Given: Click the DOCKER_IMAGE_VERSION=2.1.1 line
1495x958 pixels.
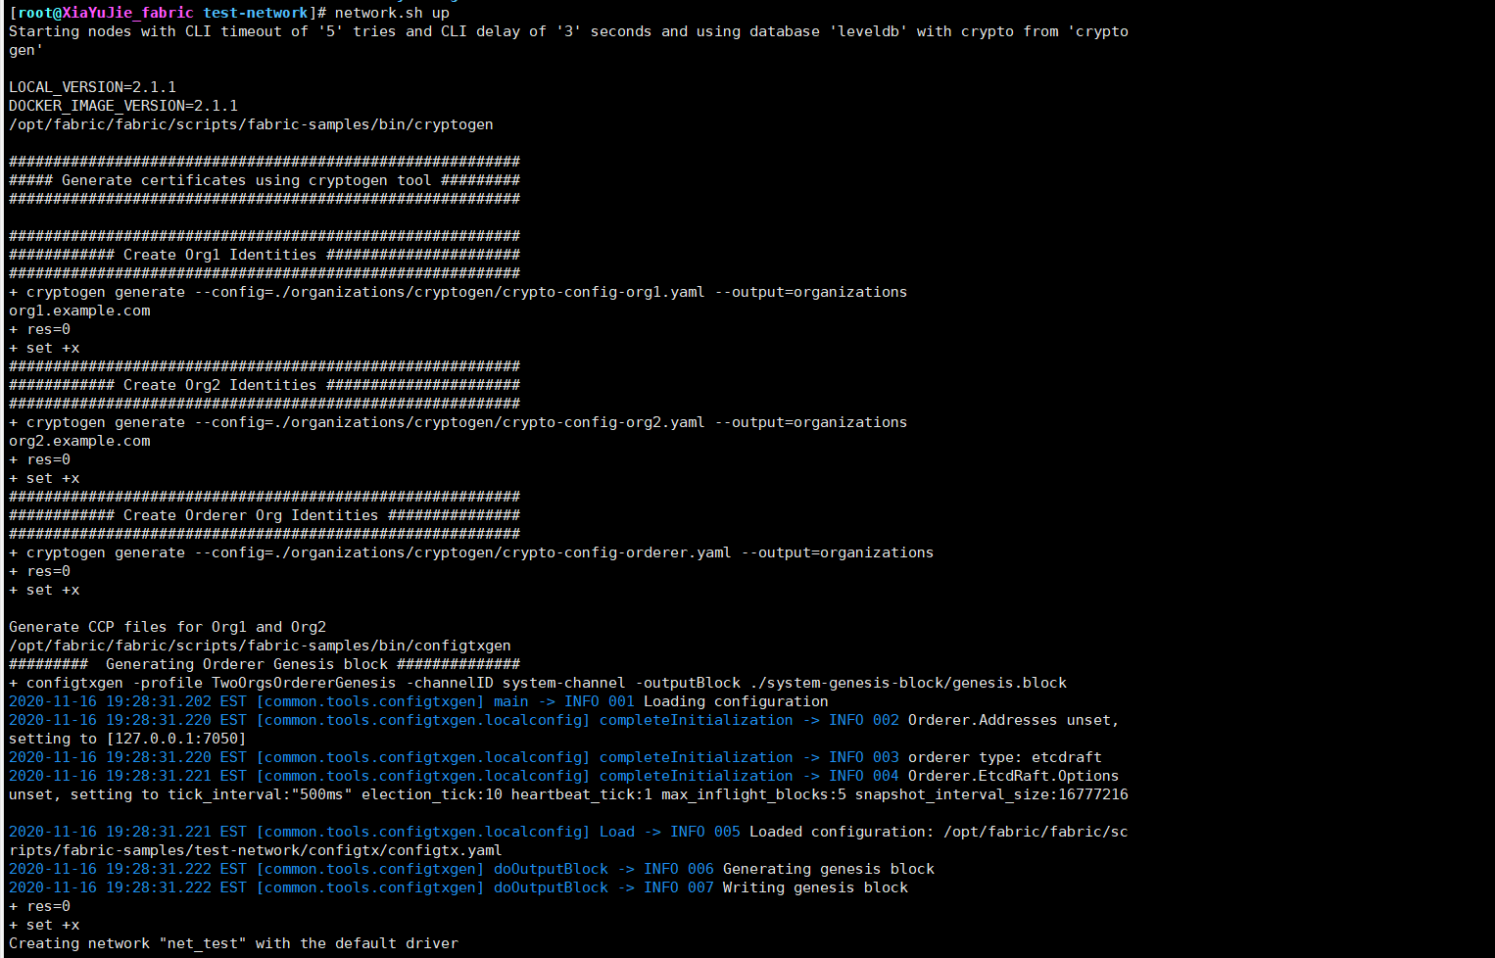Looking at the screenshot, I should [122, 106].
